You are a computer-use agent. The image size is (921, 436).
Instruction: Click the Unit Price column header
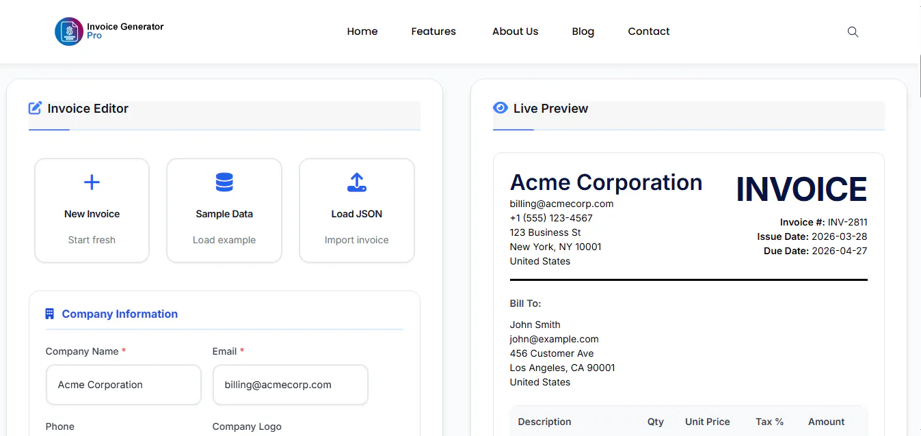click(x=708, y=422)
